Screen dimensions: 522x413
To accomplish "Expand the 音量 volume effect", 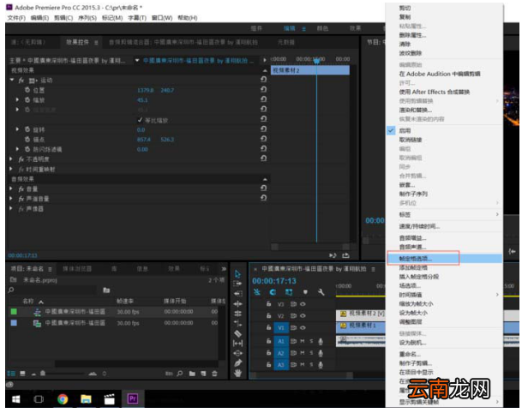I will (x=11, y=189).
